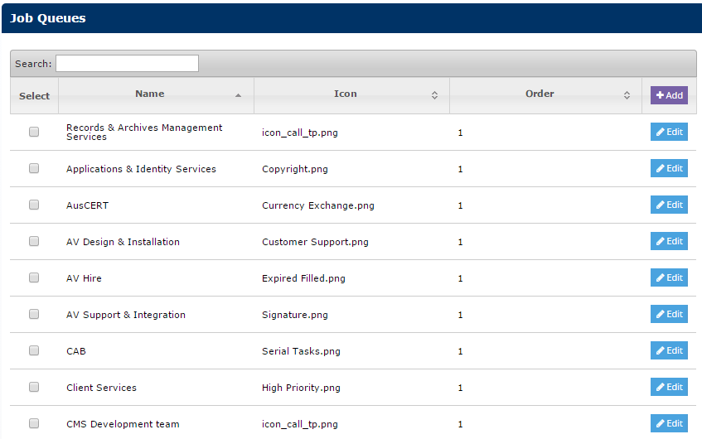Edit the AV Hire queue
This screenshot has height=439, width=702.
point(669,278)
